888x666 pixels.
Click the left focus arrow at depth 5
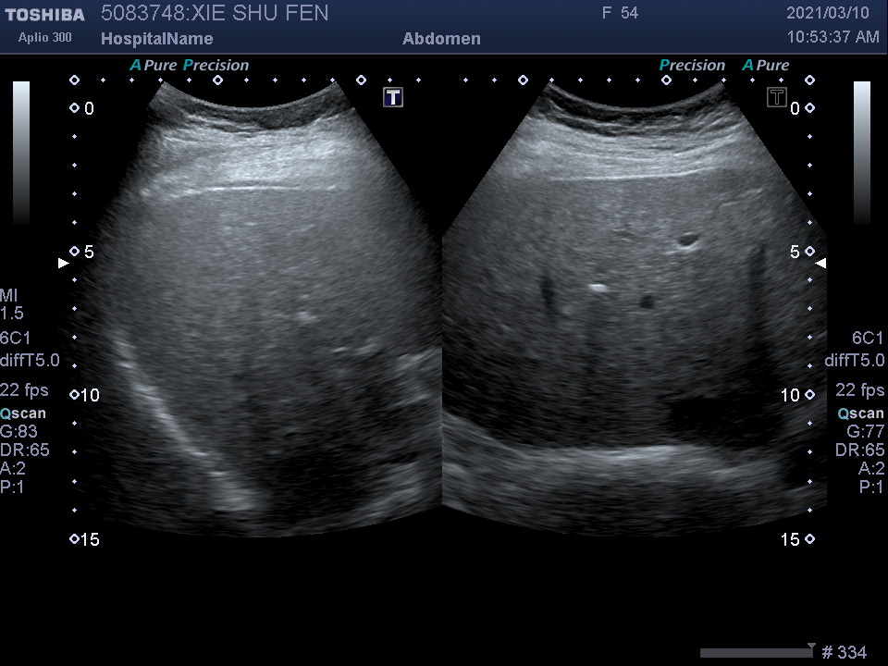[x=63, y=264]
